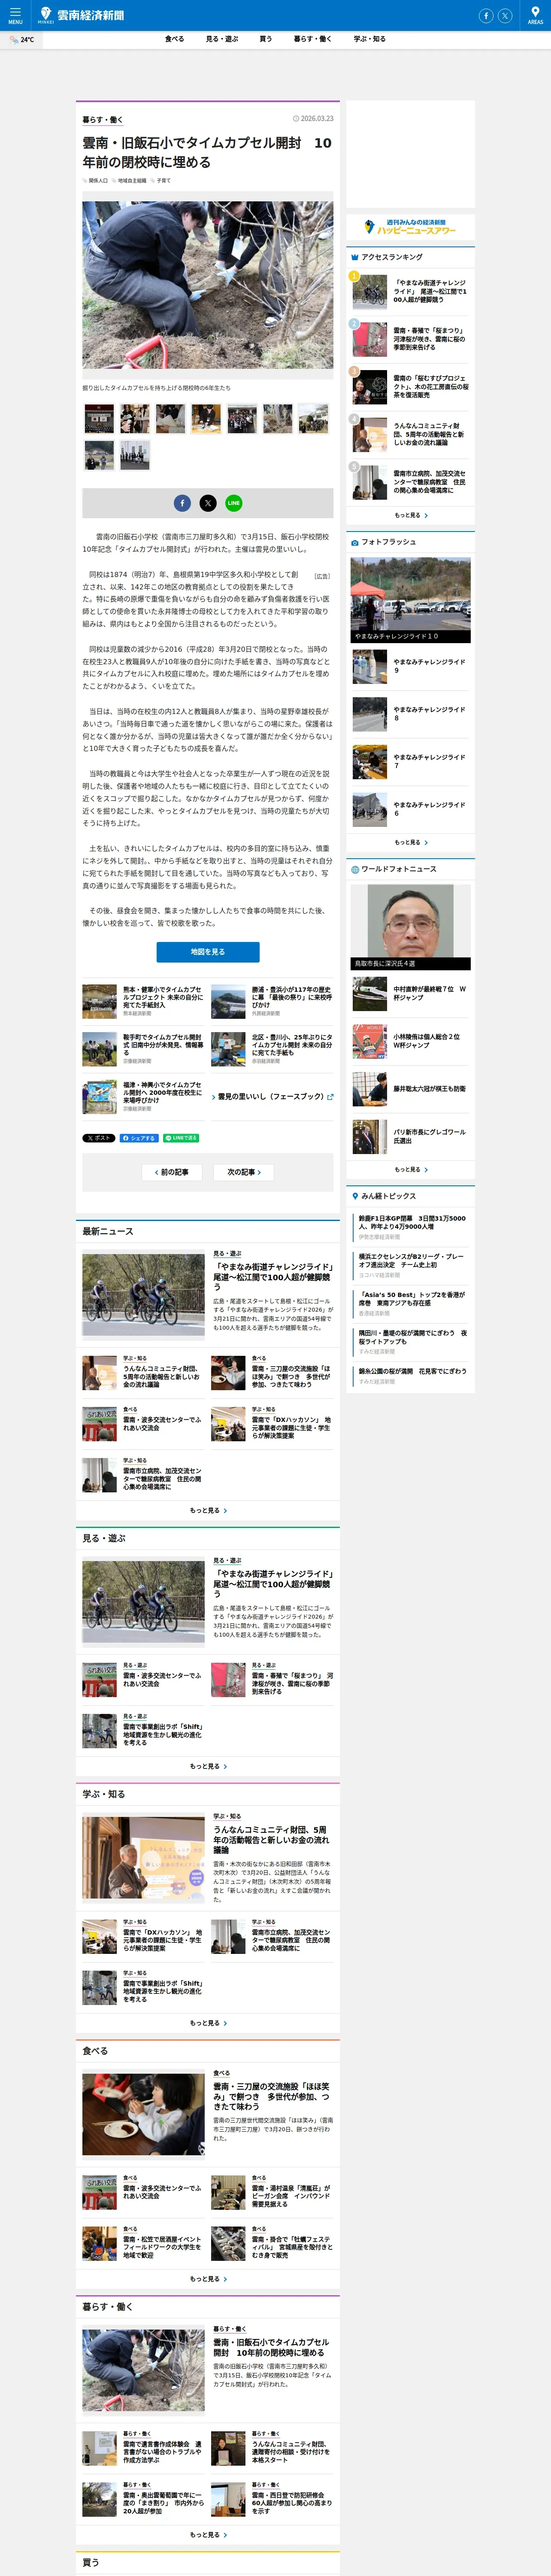Share via round Facebook icon below gallery
This screenshot has width=551, height=2576.
click(x=182, y=503)
